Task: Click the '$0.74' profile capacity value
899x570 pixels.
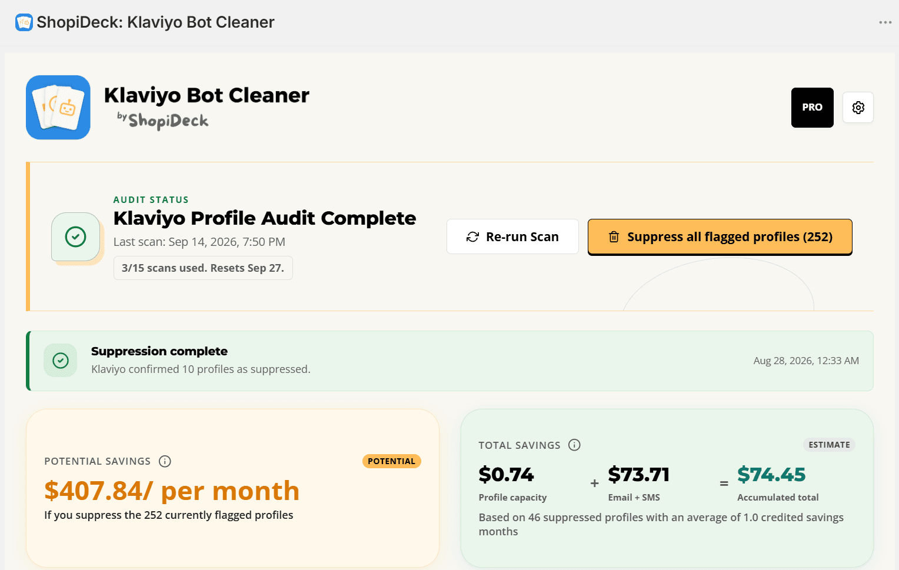Action: coord(506,474)
